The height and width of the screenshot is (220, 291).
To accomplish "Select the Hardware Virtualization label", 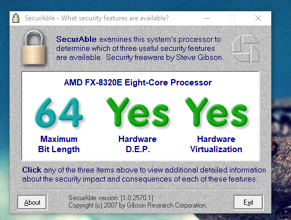I will pos(216,144).
